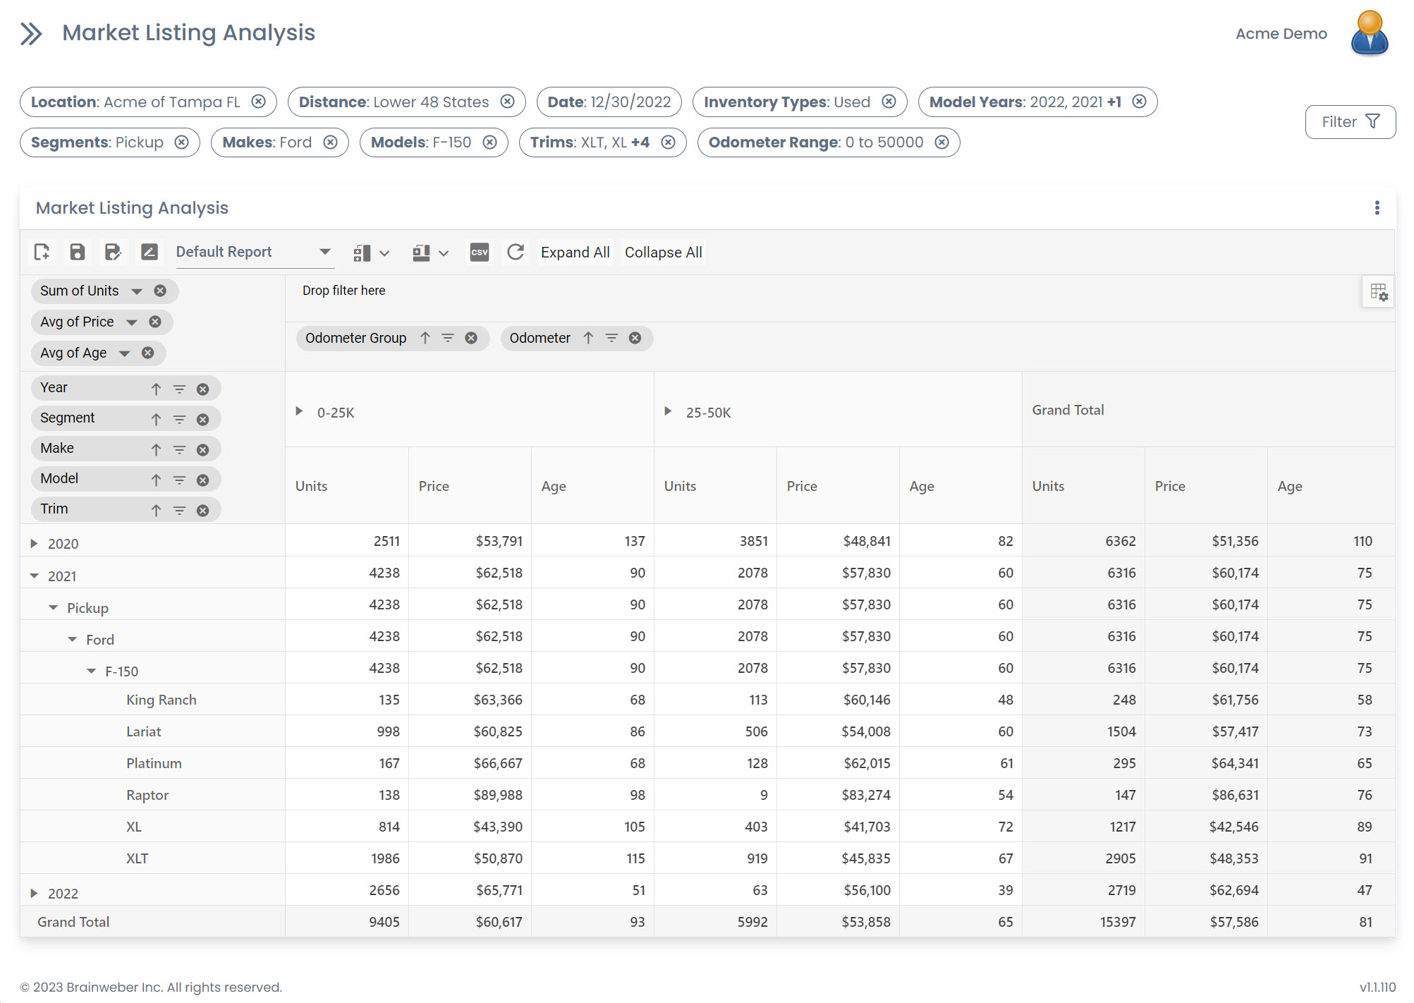Expand the 25-50K odometer column group
The image size is (1414, 1003).
click(x=668, y=411)
